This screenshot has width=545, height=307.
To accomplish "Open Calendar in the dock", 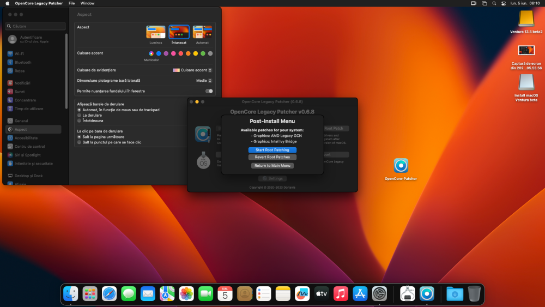I will (x=225, y=294).
